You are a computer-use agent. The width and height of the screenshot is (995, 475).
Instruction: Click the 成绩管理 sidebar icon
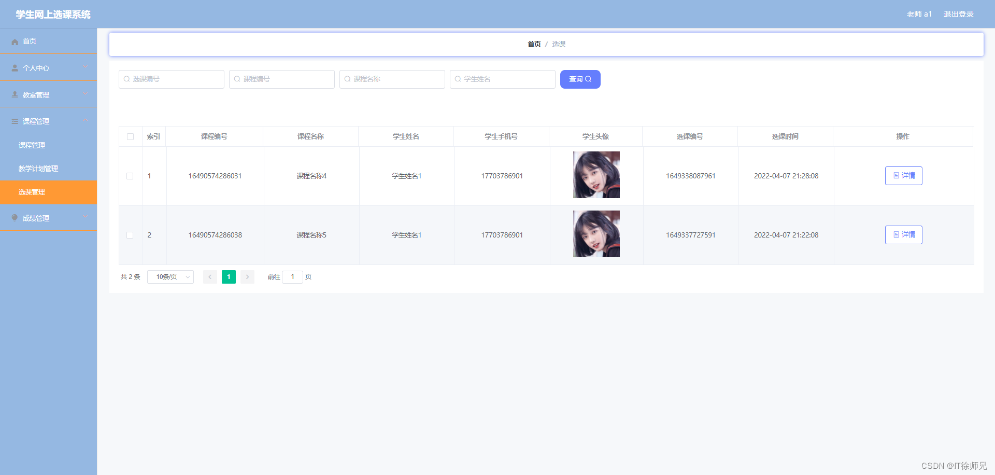click(15, 218)
